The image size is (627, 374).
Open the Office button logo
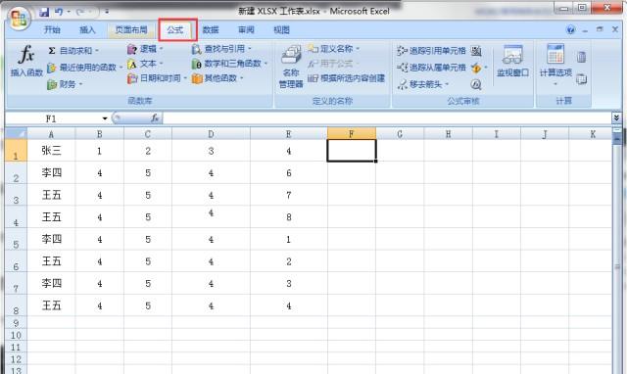pos(19,18)
